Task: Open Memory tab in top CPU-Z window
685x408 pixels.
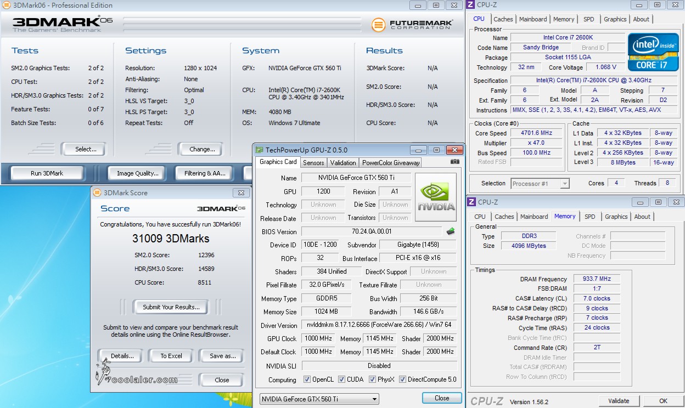Action: pyautogui.click(x=564, y=19)
